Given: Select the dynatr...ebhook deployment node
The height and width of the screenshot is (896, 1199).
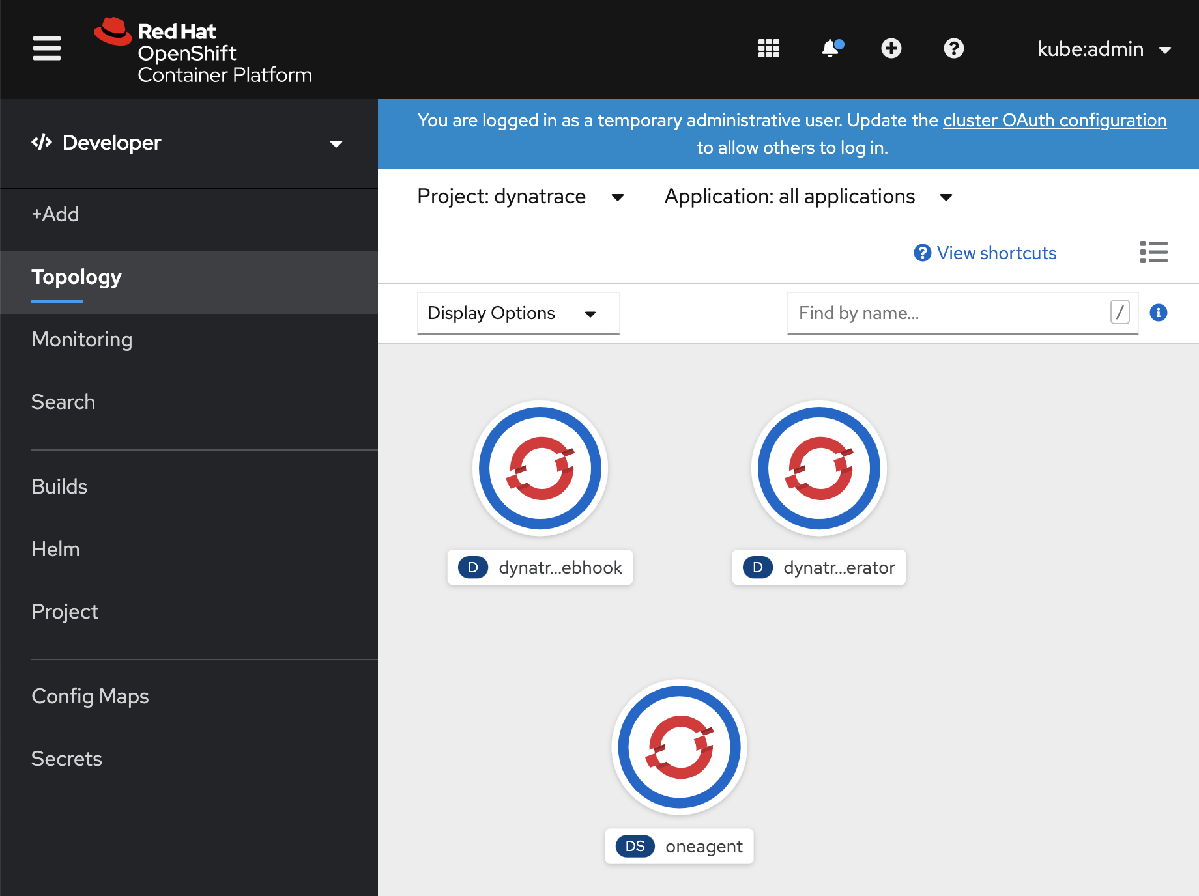Looking at the screenshot, I should tap(540, 468).
